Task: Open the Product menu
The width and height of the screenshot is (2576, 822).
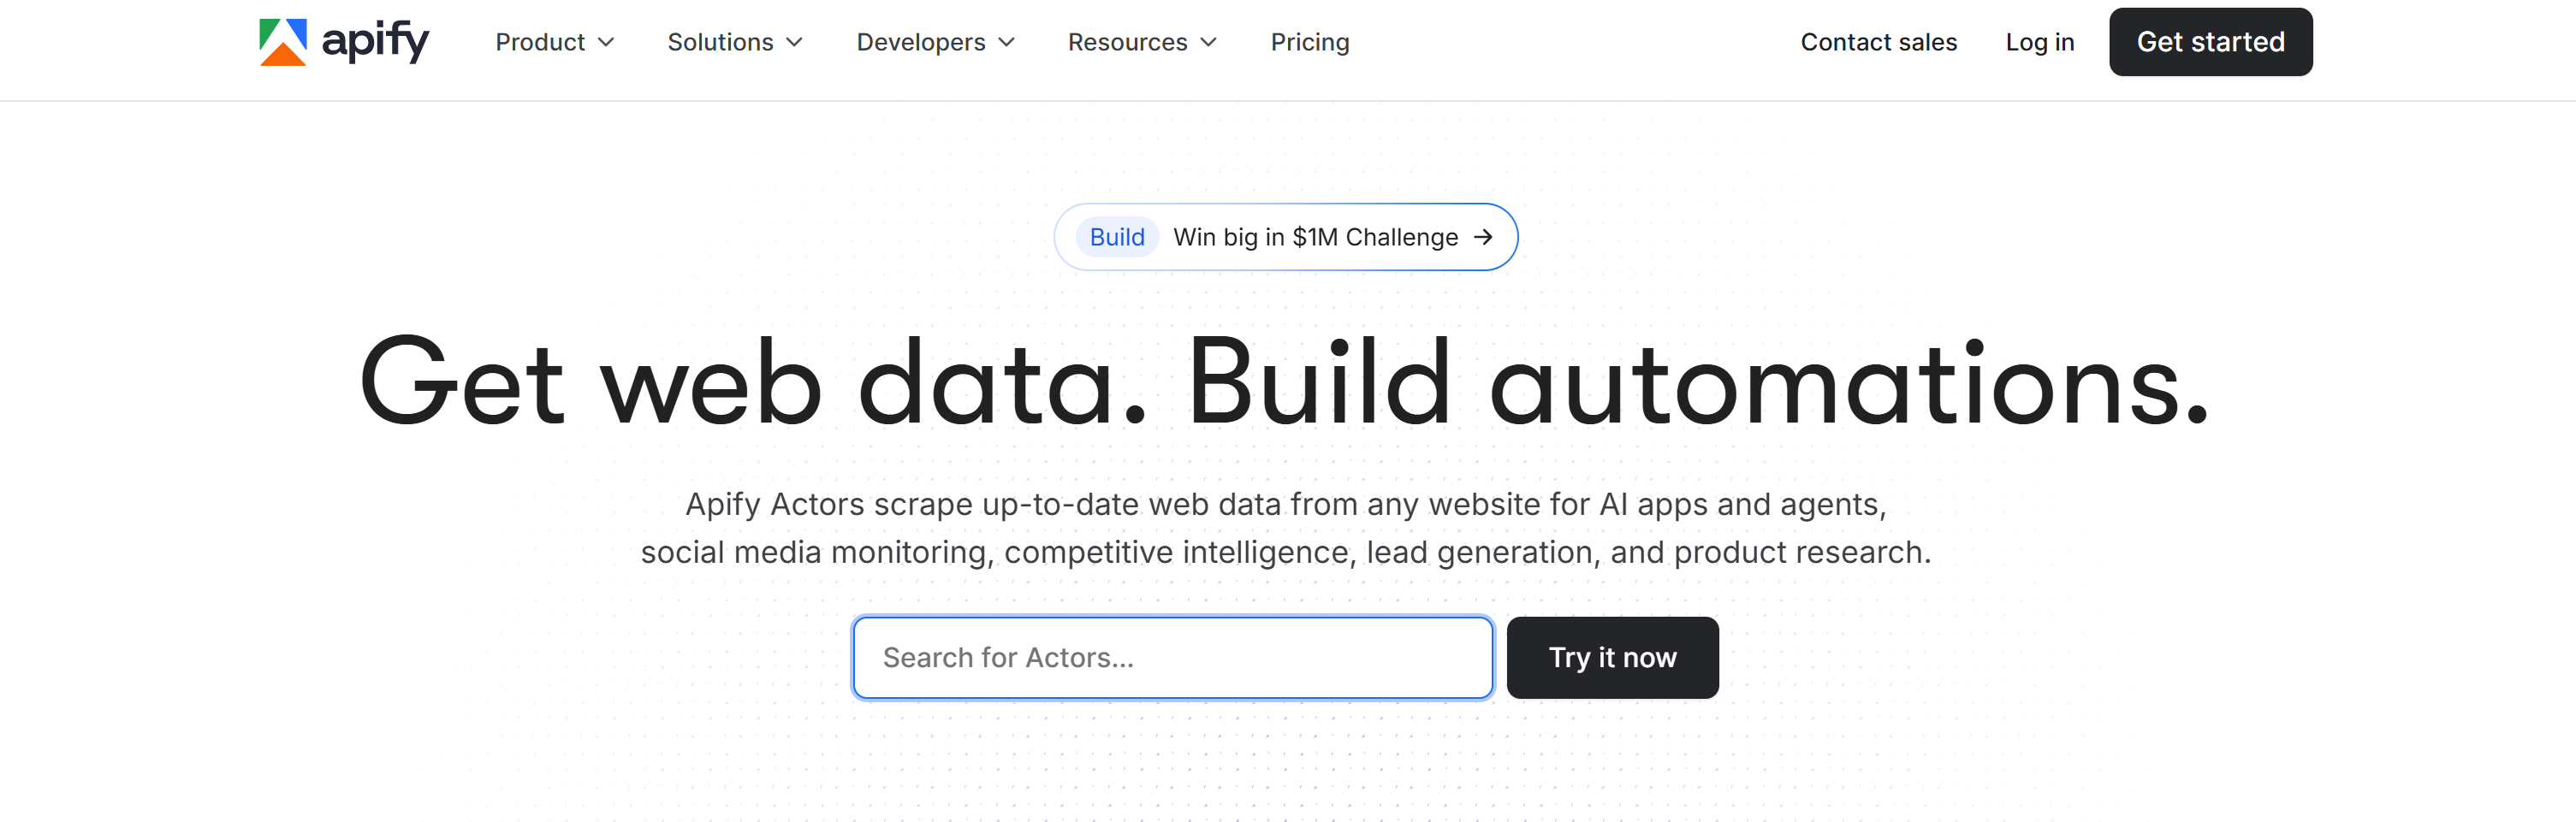Action: pos(540,42)
